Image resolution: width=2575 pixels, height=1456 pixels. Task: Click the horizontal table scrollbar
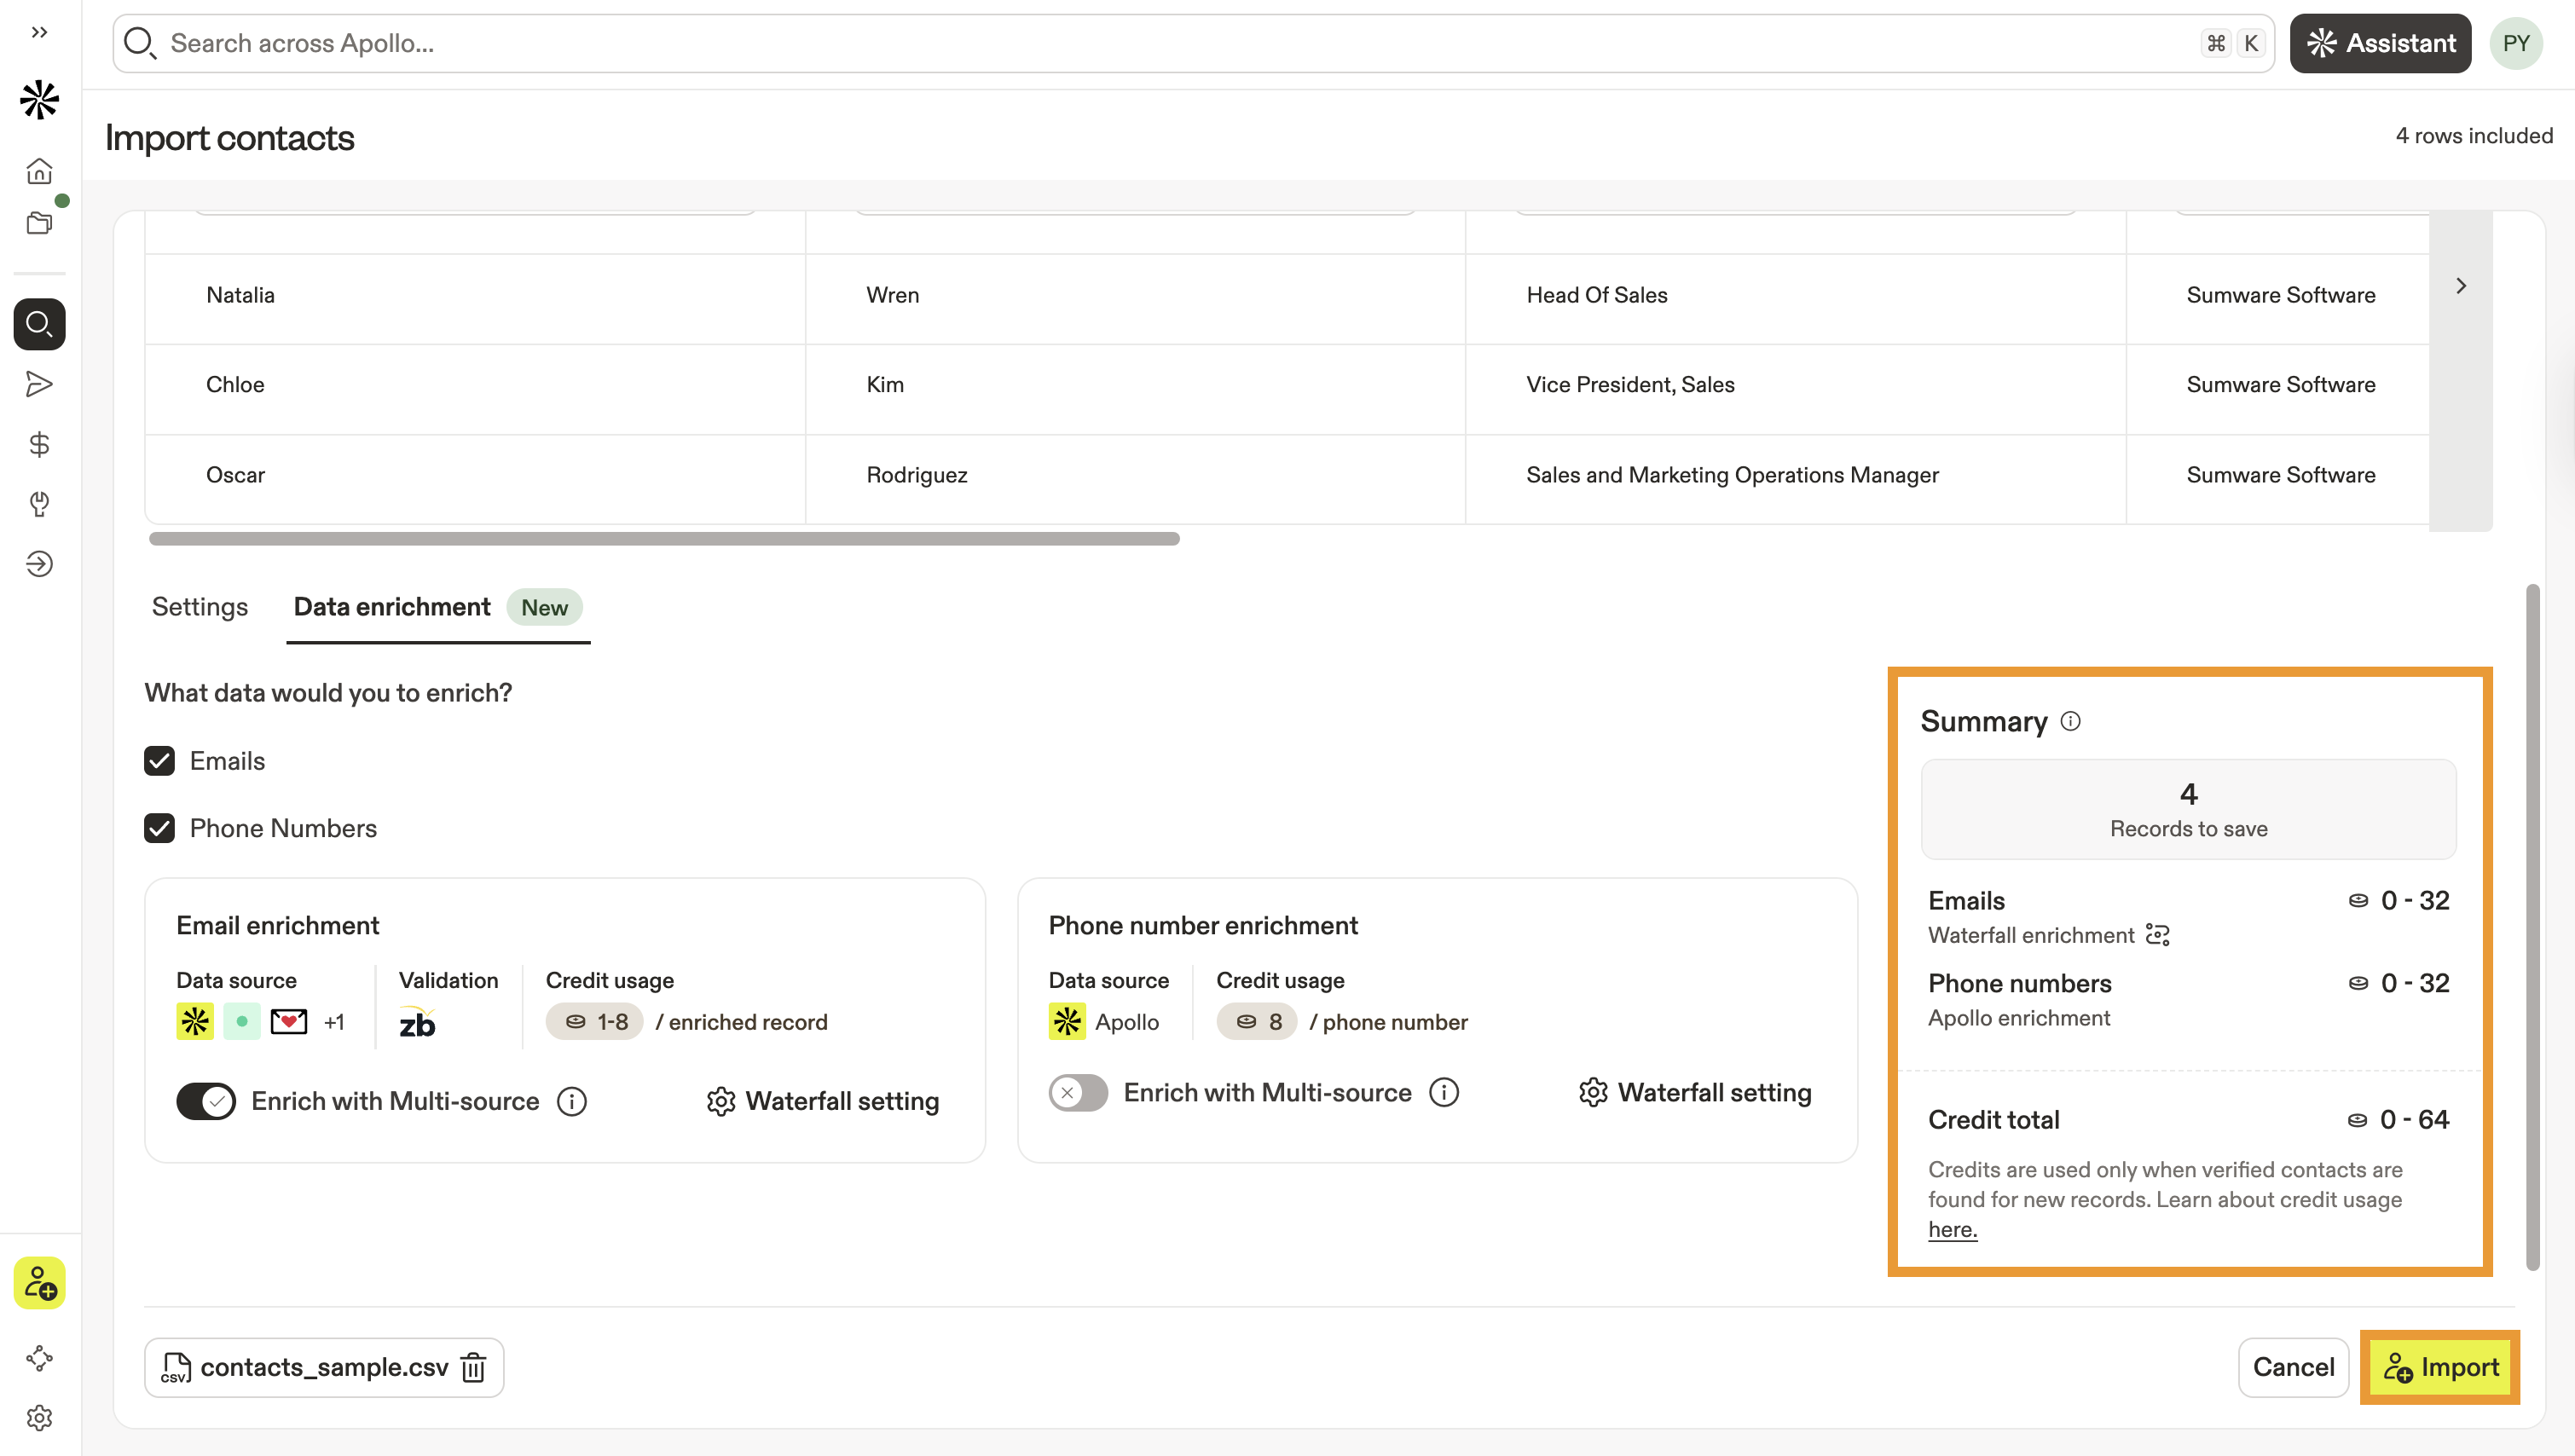(664, 539)
